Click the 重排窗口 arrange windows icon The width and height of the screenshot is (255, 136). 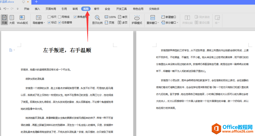coord(152,17)
